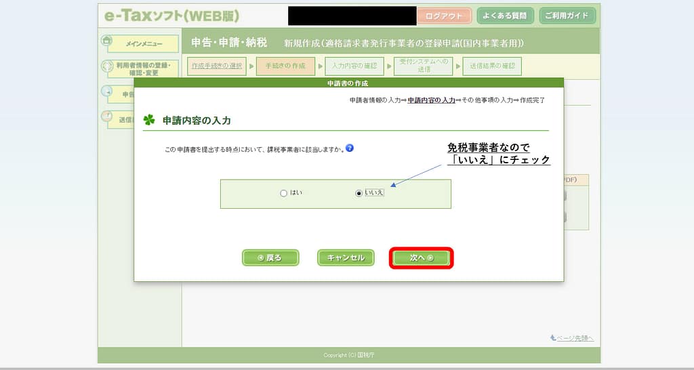Select the はい radio button
The width and height of the screenshot is (694, 370).
point(283,193)
